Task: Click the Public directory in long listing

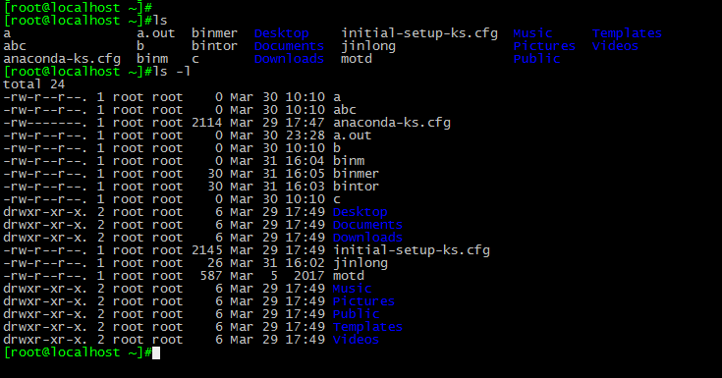Action: (356, 314)
